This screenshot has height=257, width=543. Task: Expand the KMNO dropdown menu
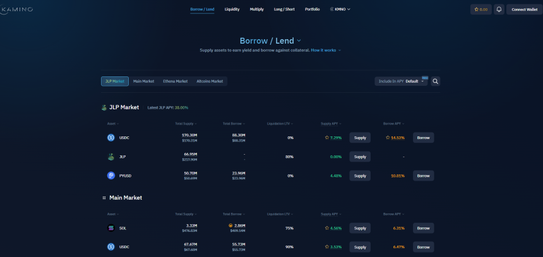[340, 9]
